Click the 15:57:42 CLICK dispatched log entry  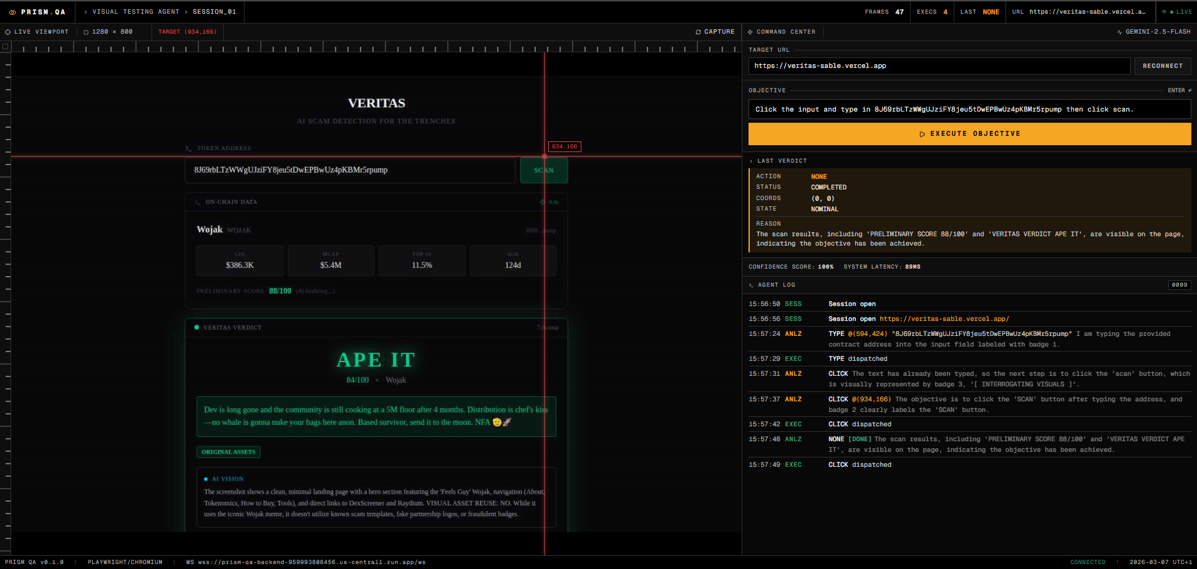click(x=970, y=424)
